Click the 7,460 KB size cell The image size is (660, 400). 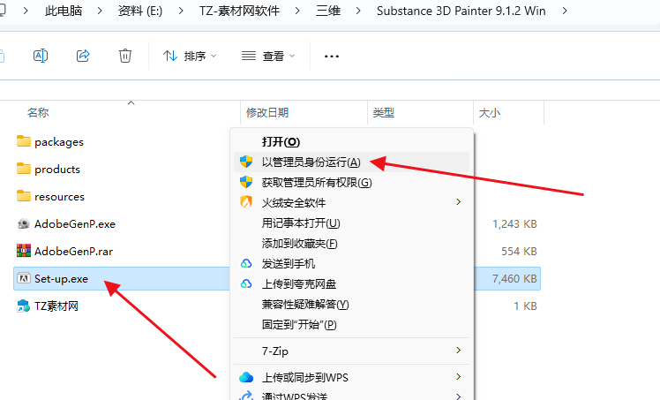(x=514, y=279)
